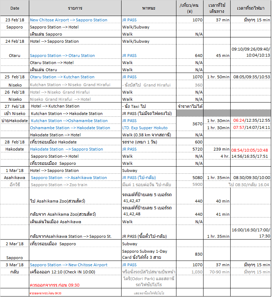
Task: Click the Otaru Station --> Hotel cell
Action: (x=75, y=63)
